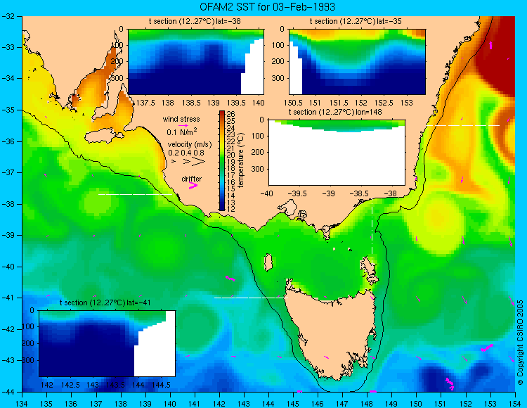This screenshot has height=408, width=527.
Task: Select the 't section lon=148' inset title
Action: (x=335, y=112)
